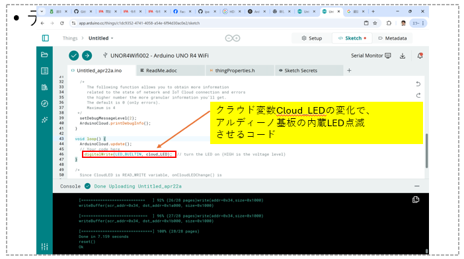This screenshot has height=259, width=464.
Task: Click code line setDebugMessageLevel(2);
Action: [108, 118]
